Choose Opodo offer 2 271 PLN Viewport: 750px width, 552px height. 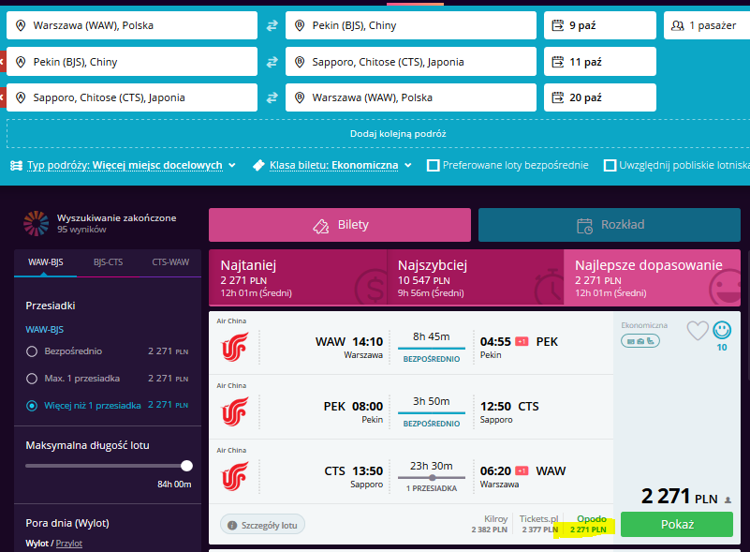(x=588, y=524)
